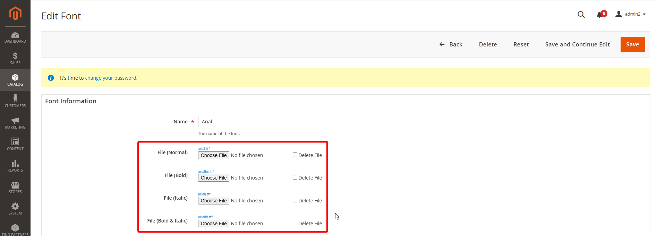Open the Marketing megaphone icon

(15, 123)
